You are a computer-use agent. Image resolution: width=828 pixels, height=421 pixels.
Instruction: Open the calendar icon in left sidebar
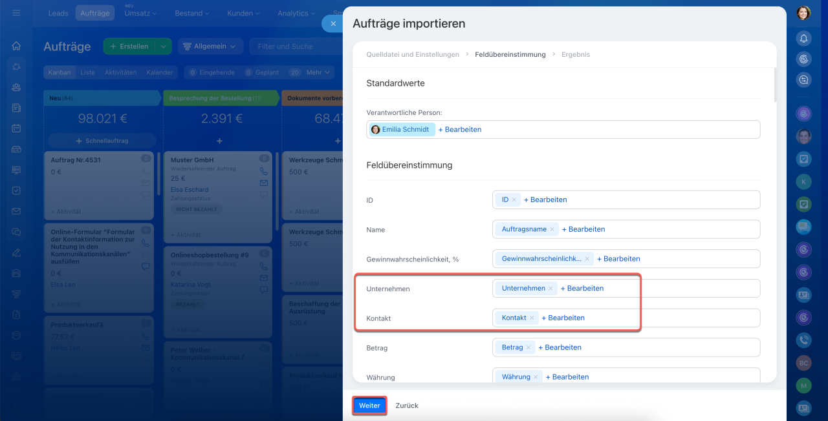(x=16, y=128)
